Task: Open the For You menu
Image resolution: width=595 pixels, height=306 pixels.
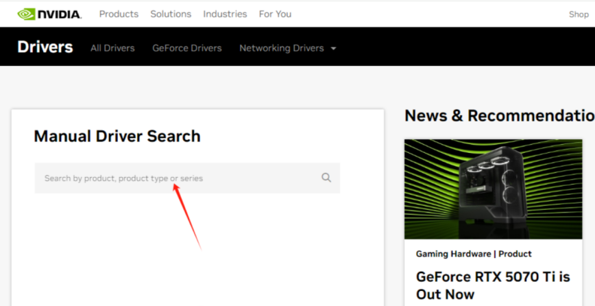Action: [275, 14]
